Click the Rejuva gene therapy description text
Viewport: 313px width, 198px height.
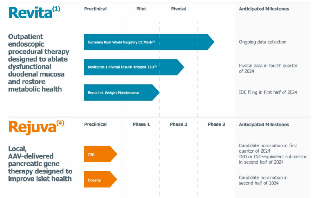(40, 164)
